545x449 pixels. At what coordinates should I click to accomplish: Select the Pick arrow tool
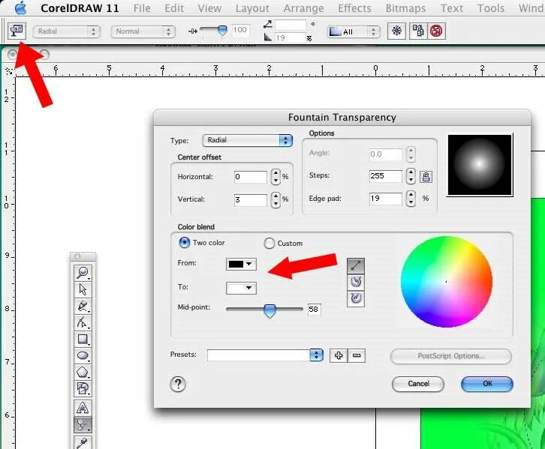[x=83, y=289]
